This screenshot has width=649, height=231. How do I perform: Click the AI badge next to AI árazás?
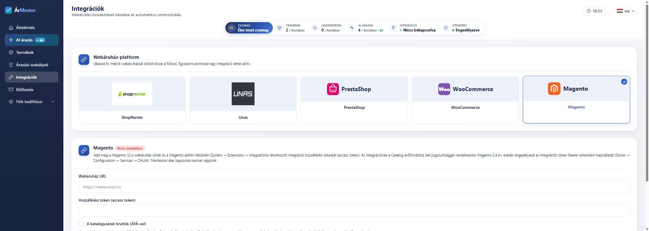pos(40,40)
